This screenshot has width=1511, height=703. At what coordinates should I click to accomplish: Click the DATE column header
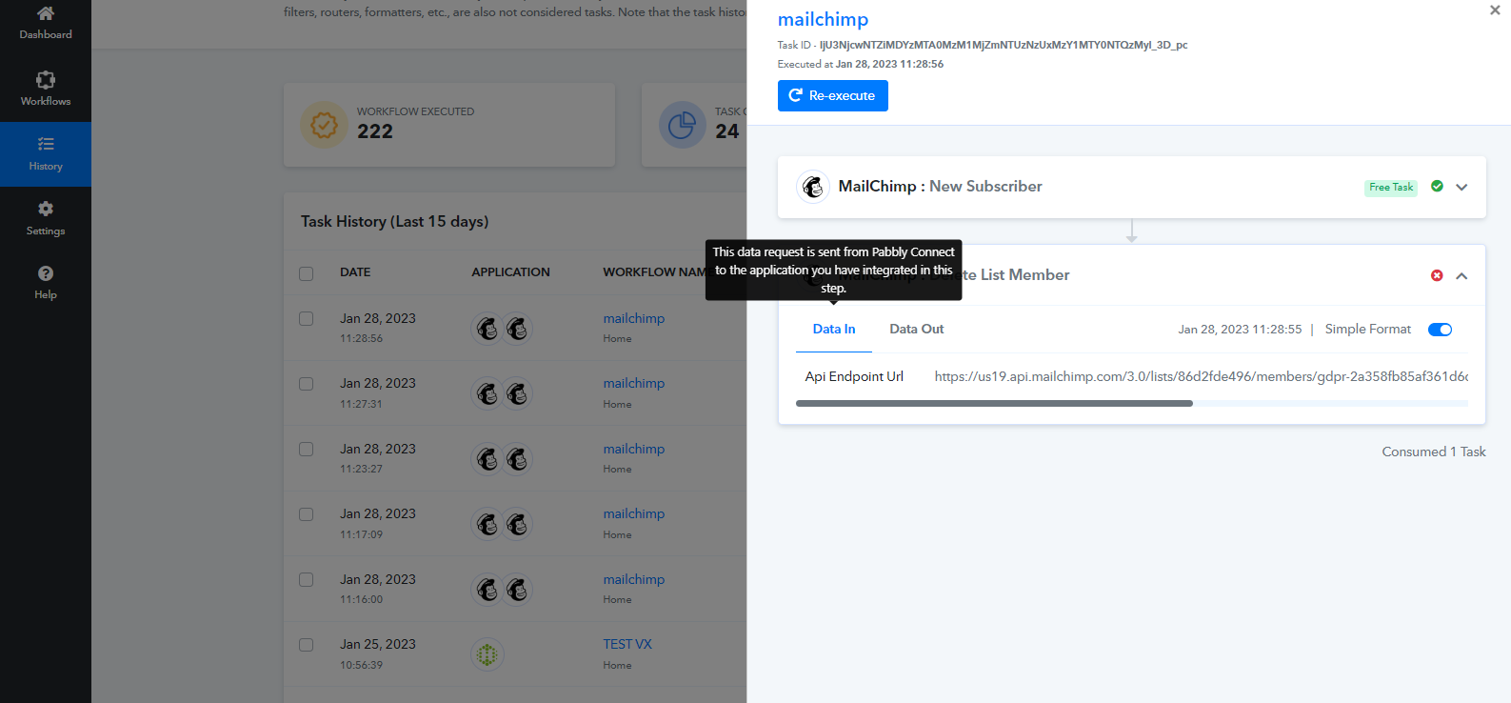pos(355,272)
